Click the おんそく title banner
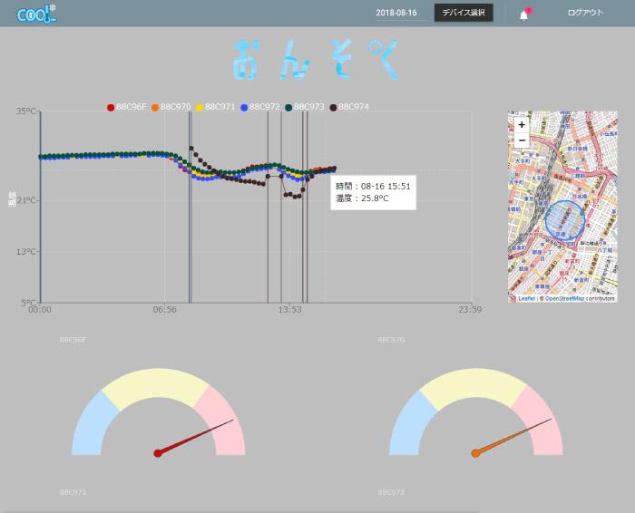 (317, 60)
